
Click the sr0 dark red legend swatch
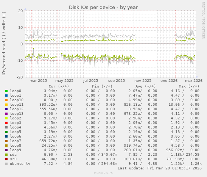tap(6, 159)
